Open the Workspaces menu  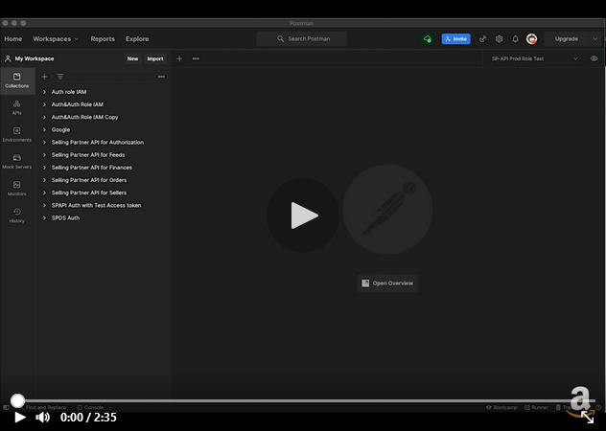point(56,39)
